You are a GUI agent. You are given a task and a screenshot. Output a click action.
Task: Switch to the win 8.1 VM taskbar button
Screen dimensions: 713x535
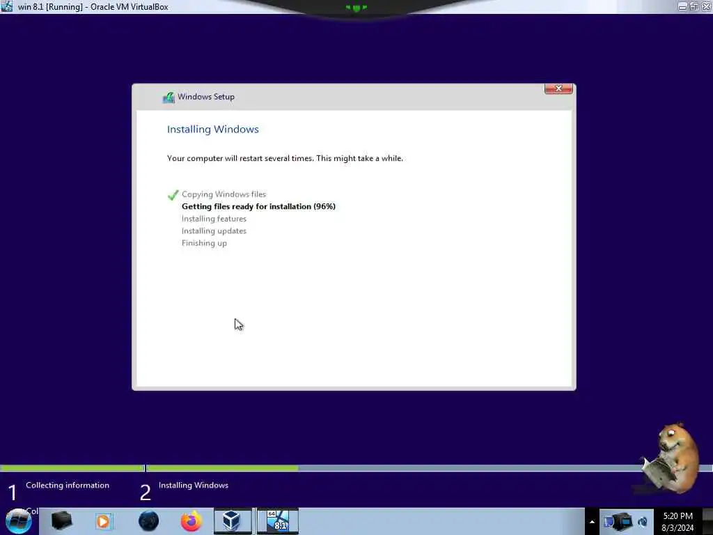click(x=278, y=521)
